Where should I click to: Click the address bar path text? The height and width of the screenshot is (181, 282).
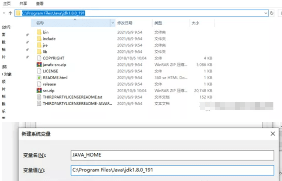coord(54,13)
